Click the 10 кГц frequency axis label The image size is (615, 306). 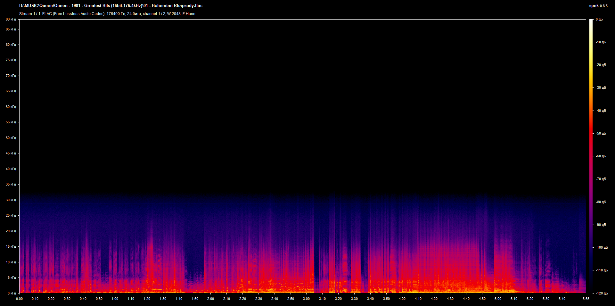(x=11, y=262)
